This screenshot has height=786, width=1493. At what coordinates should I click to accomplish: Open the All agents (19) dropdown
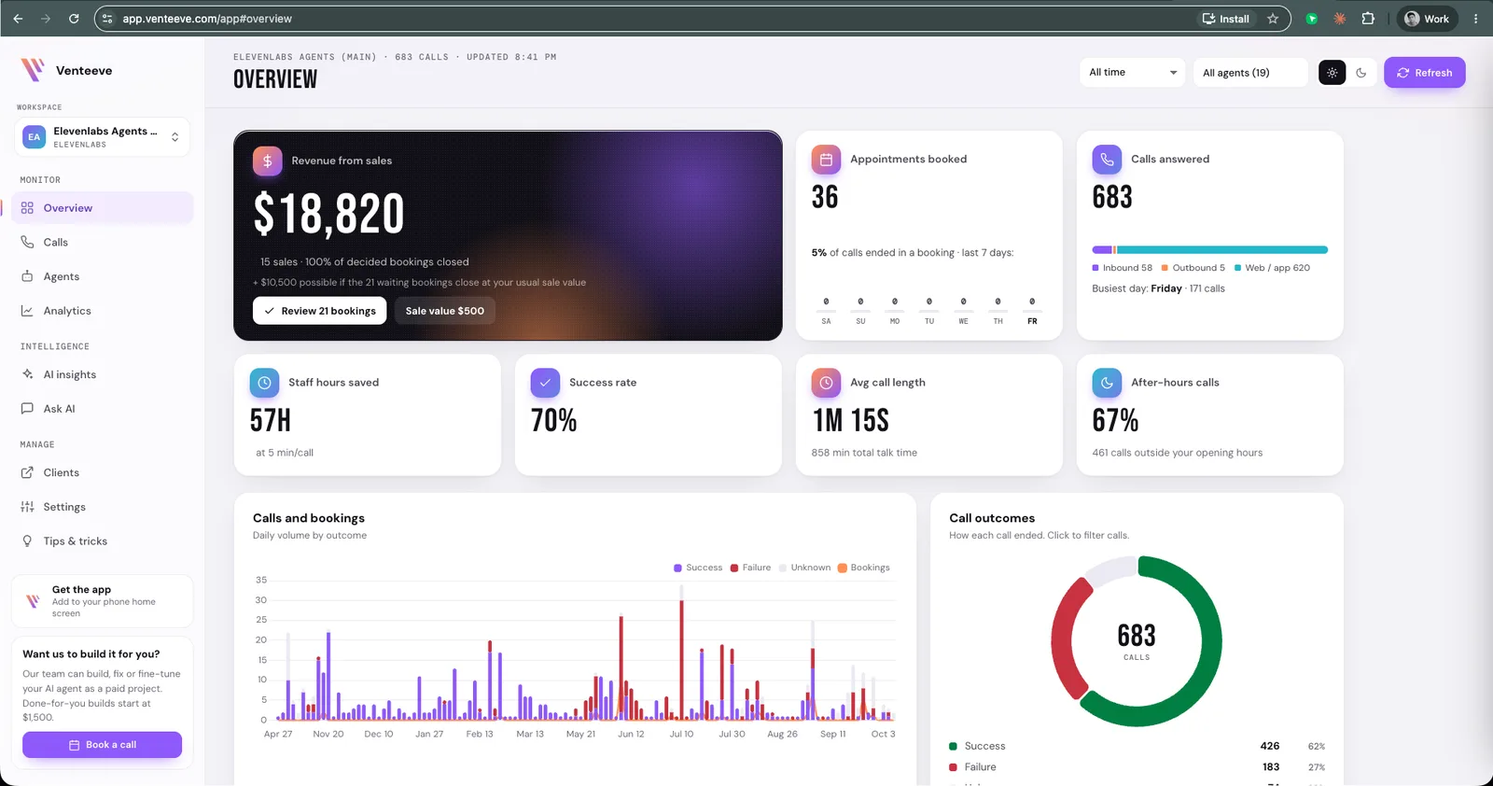click(1250, 73)
